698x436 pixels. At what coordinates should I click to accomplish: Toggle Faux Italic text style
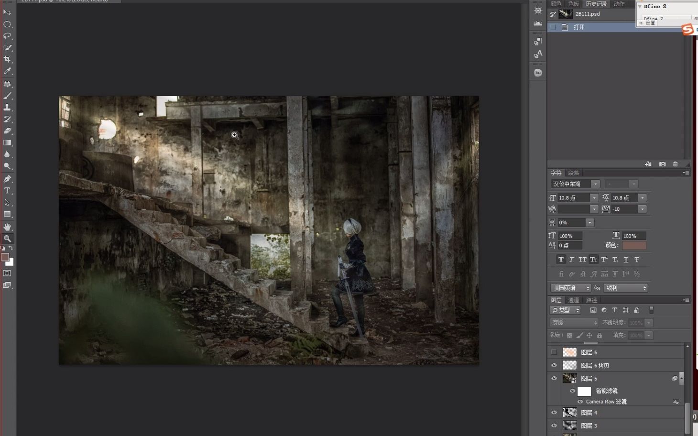(x=572, y=260)
